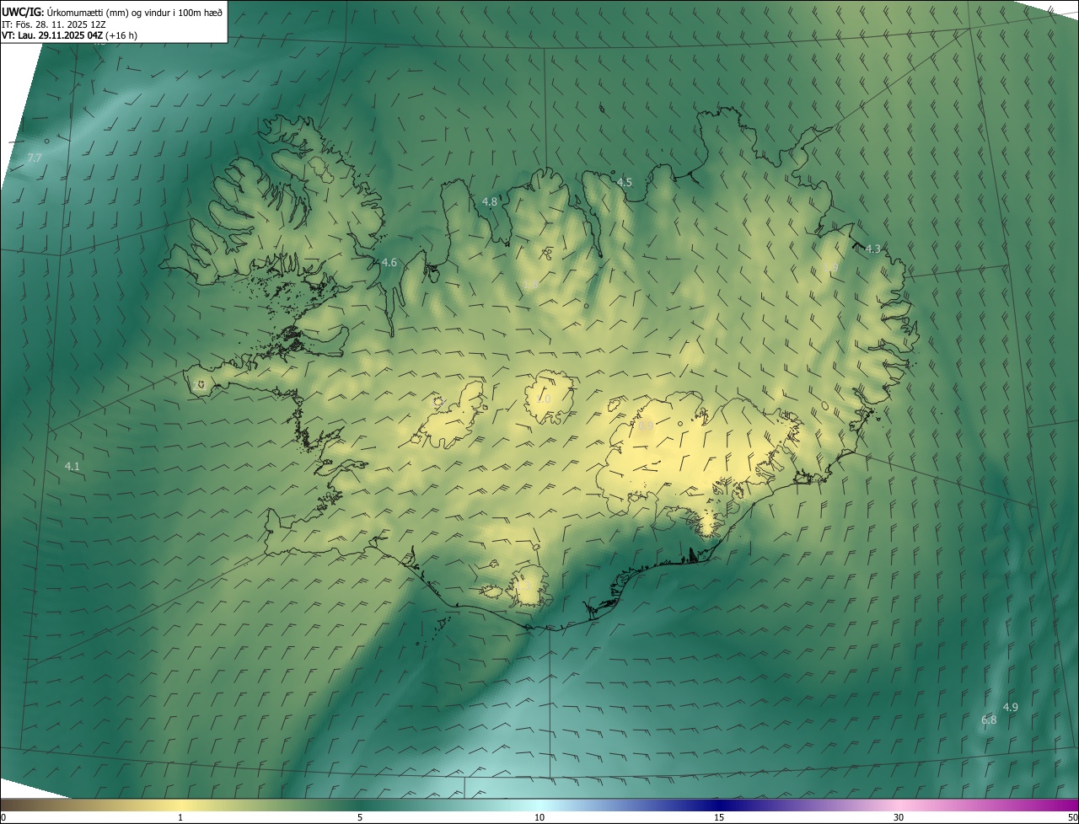This screenshot has width=1079, height=824.
Task: Click the colorbar tick label 5
Action: click(x=360, y=817)
